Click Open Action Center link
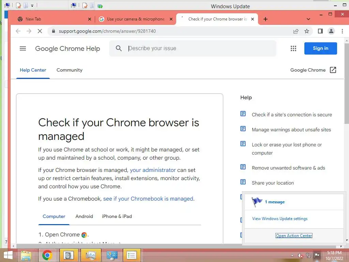The width and height of the screenshot is (349, 262). [x=294, y=236]
